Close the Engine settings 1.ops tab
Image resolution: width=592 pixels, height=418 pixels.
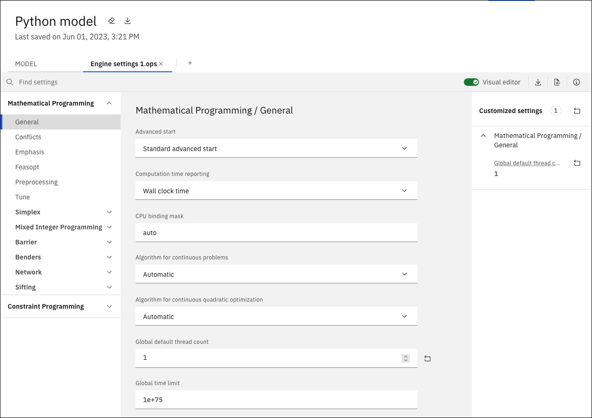pos(161,64)
